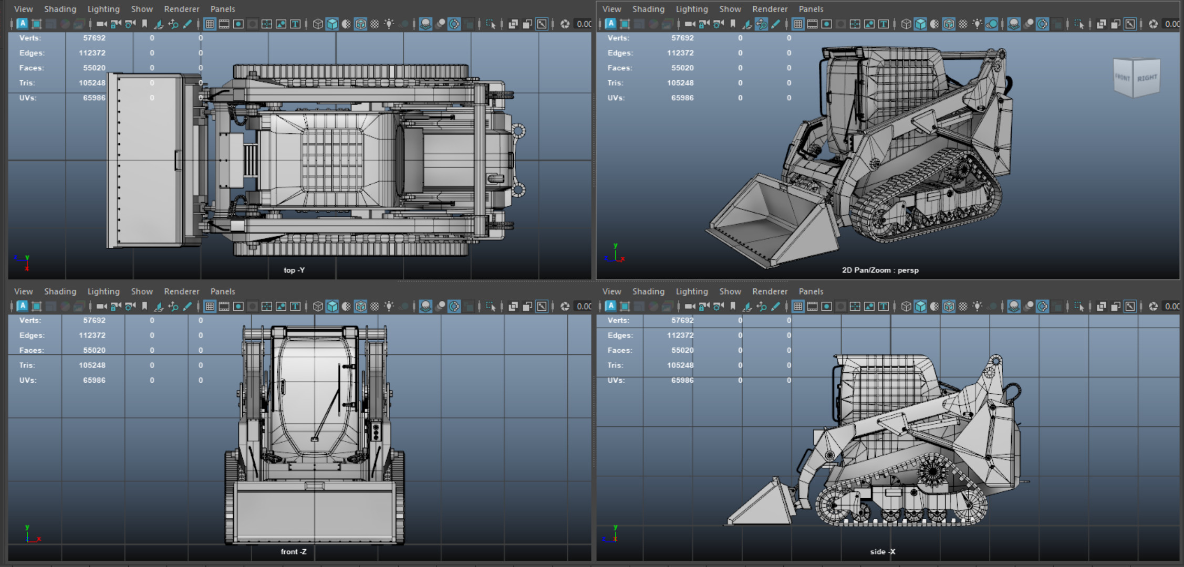Open Renderer menu in side view panel
Viewport: 1184px width, 567px height.
point(770,291)
